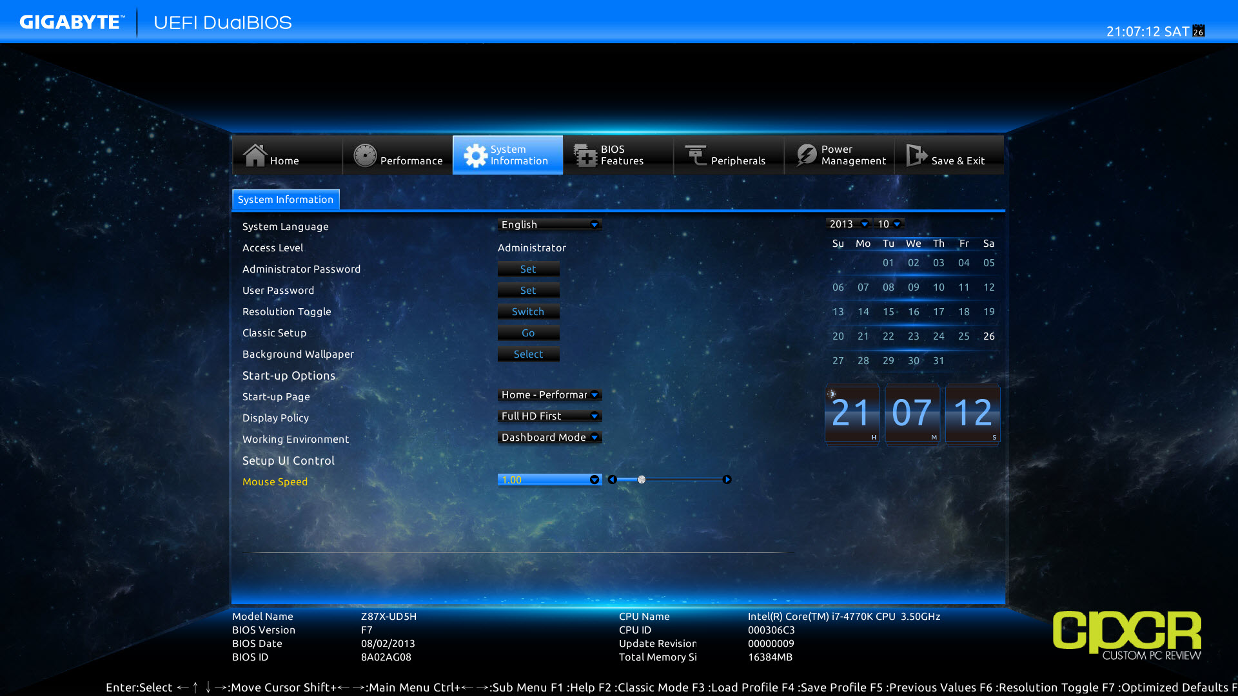Click the top-right clock 21:07:12 SAT
Image resolution: width=1238 pixels, height=696 pixels.
(1148, 32)
